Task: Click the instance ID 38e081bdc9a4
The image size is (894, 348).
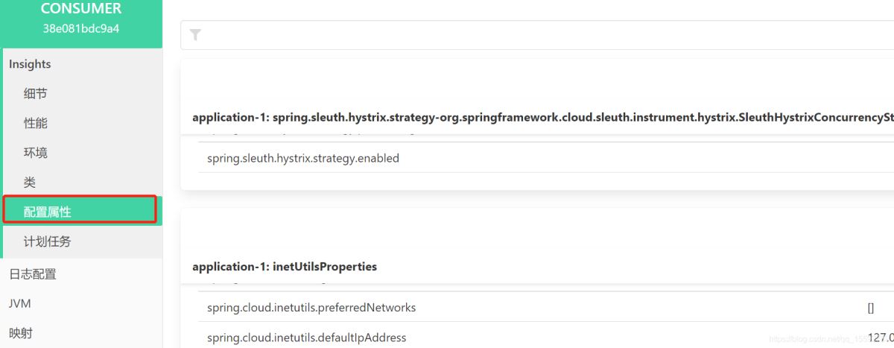Action: [x=80, y=28]
